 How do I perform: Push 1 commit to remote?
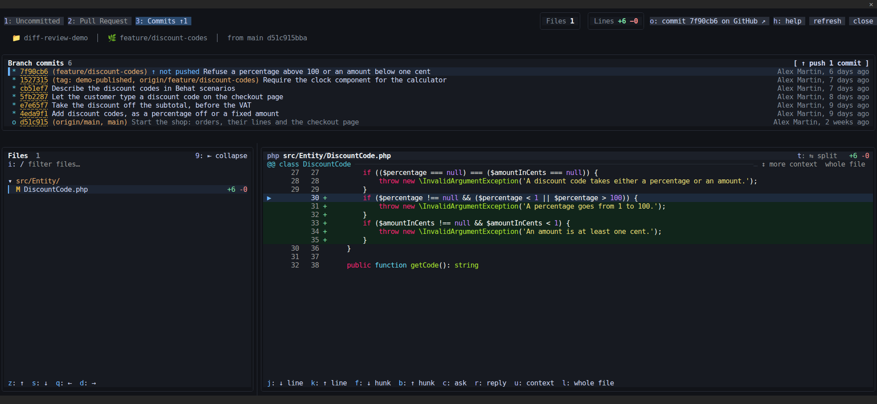[831, 63]
